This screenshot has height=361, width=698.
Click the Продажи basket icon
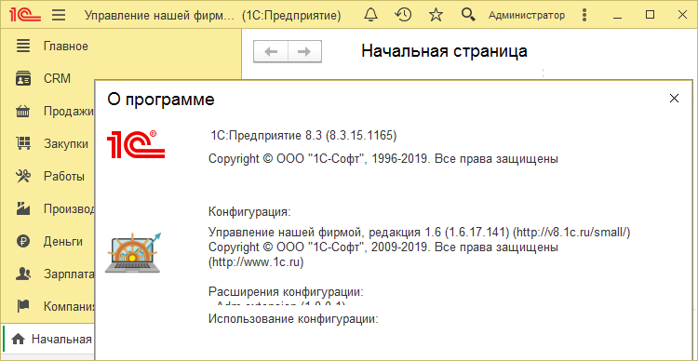tap(22, 112)
